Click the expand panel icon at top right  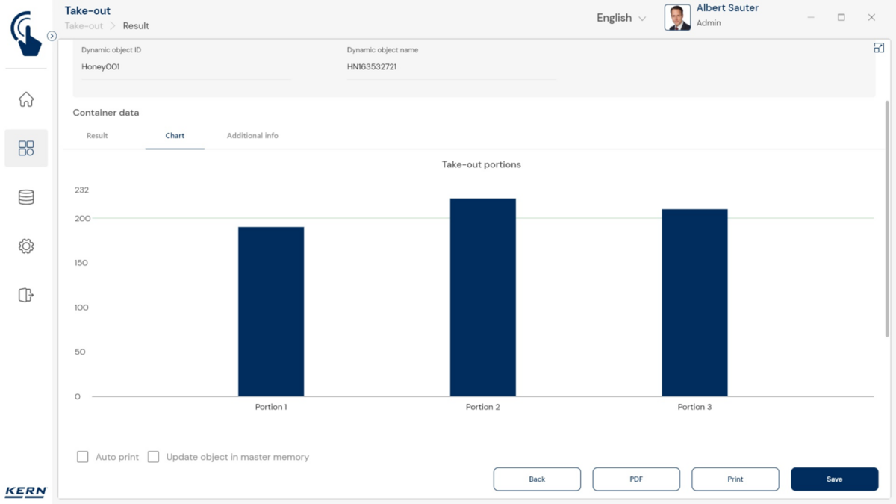coord(879,48)
